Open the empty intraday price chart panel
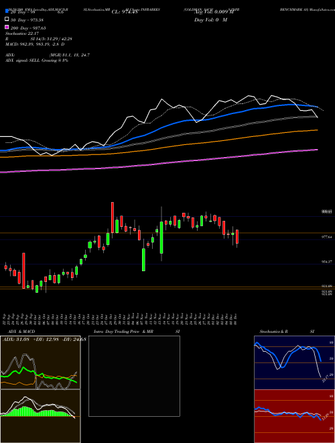The height and width of the screenshot is (443, 335). 134,376
